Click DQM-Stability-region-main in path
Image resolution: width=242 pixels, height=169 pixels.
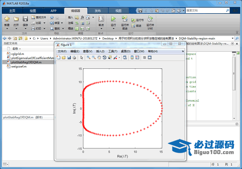pos(197,39)
